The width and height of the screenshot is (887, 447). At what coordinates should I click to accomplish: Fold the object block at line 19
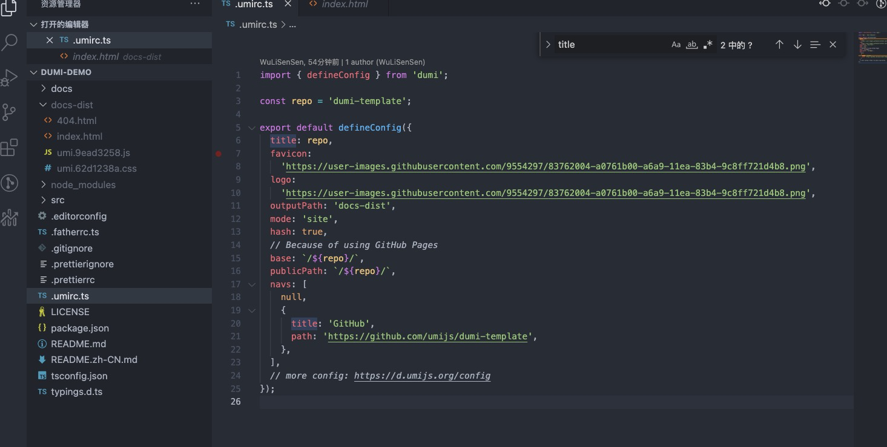[252, 310]
